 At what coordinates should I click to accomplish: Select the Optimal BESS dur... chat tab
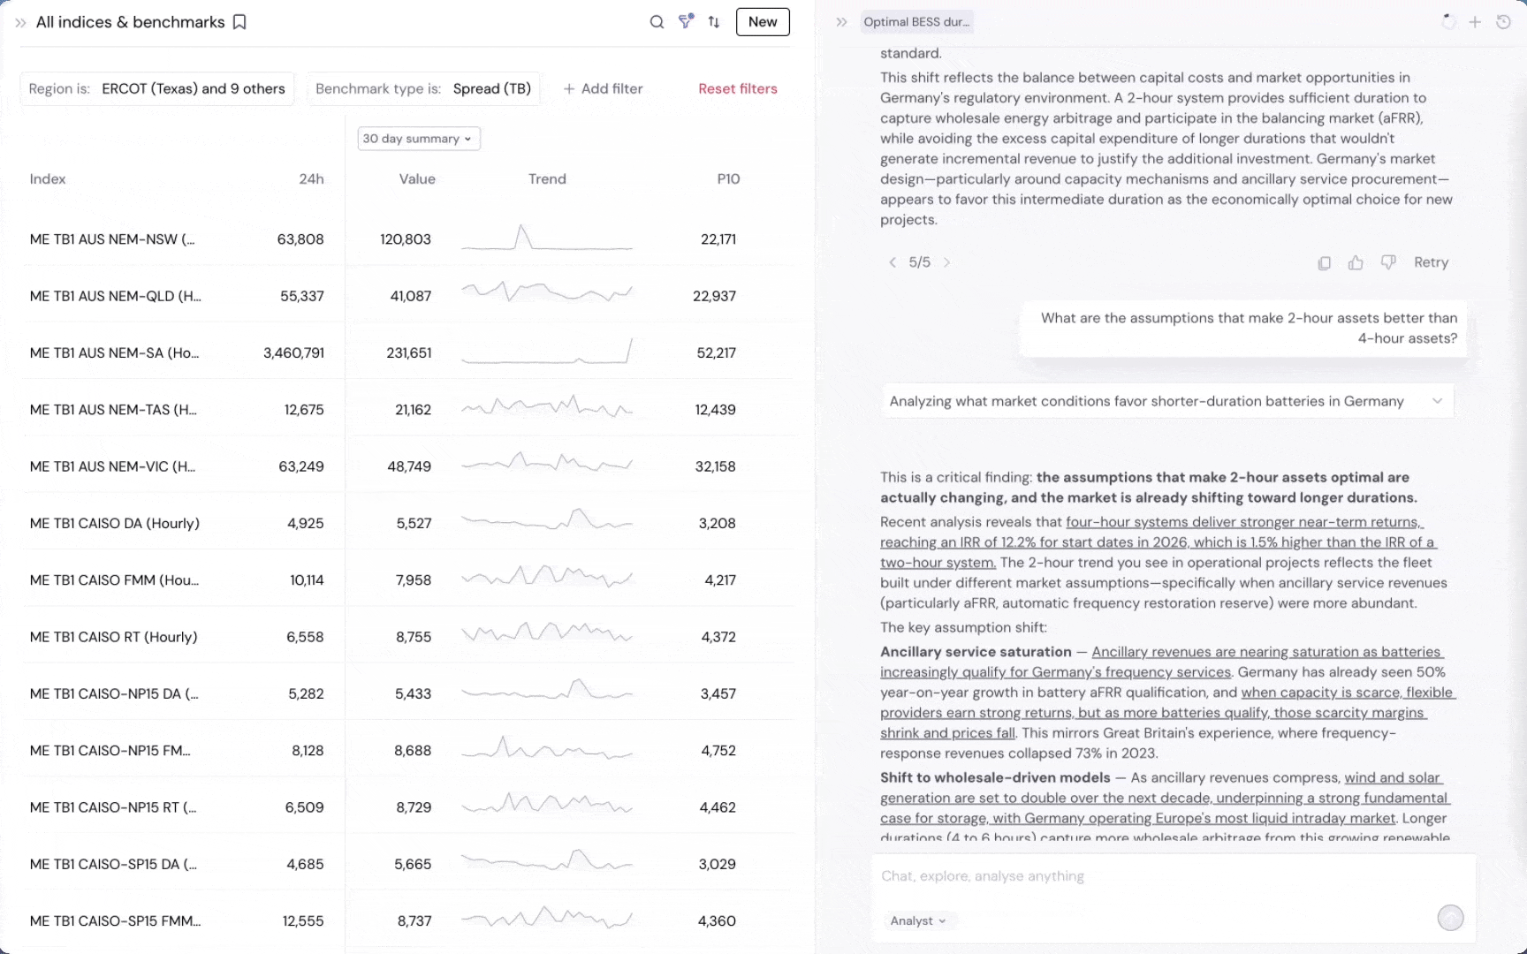coord(916,22)
